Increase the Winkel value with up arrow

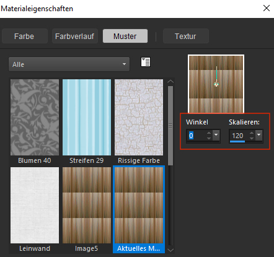click(209, 133)
